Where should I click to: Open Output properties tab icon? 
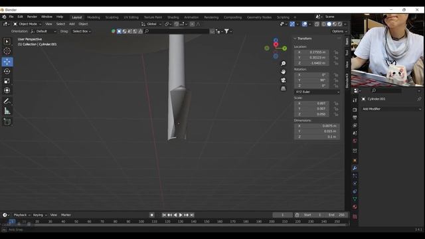[x=355, y=118]
